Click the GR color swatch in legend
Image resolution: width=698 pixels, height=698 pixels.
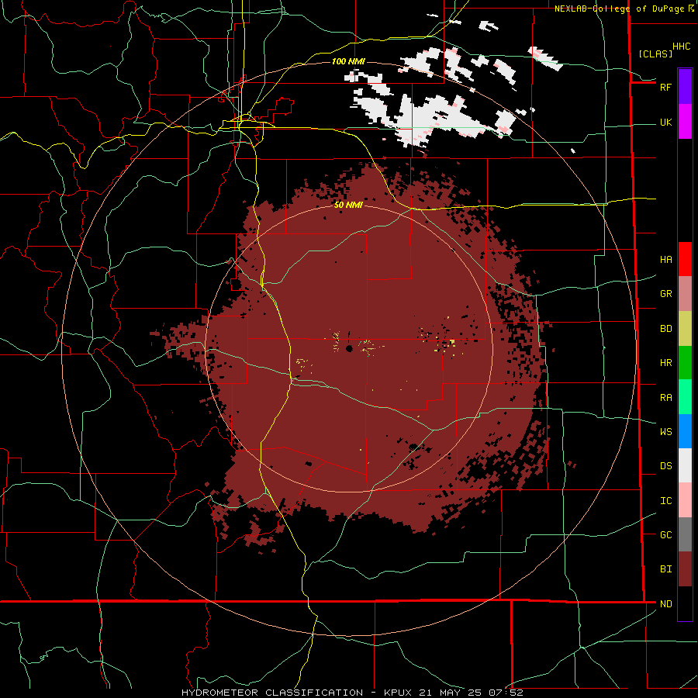click(685, 293)
